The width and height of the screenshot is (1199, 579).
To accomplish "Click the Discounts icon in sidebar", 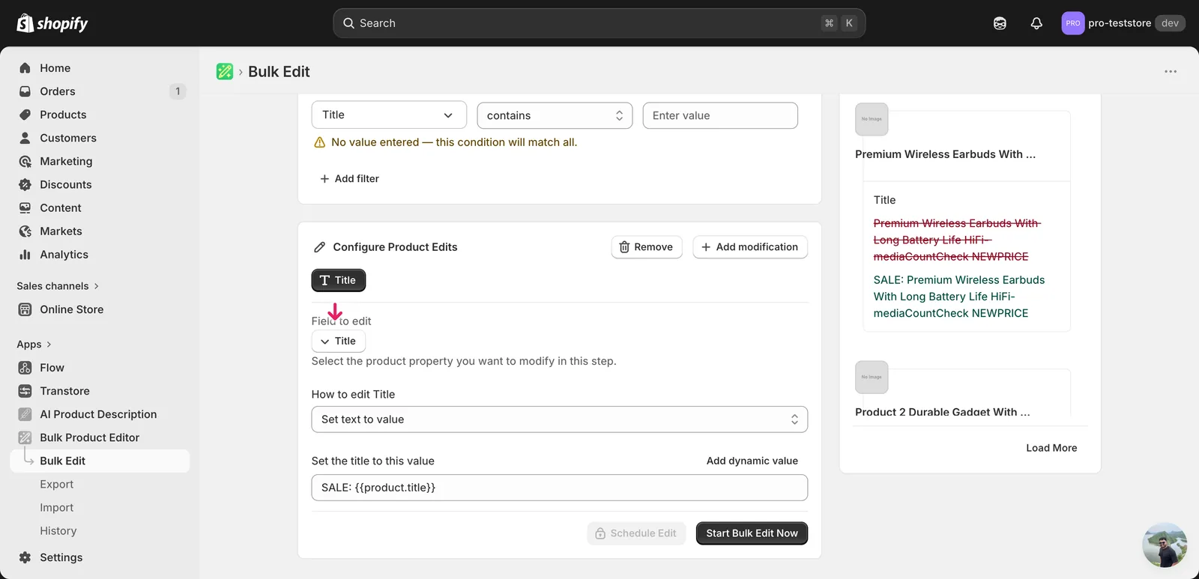I will (x=25, y=184).
